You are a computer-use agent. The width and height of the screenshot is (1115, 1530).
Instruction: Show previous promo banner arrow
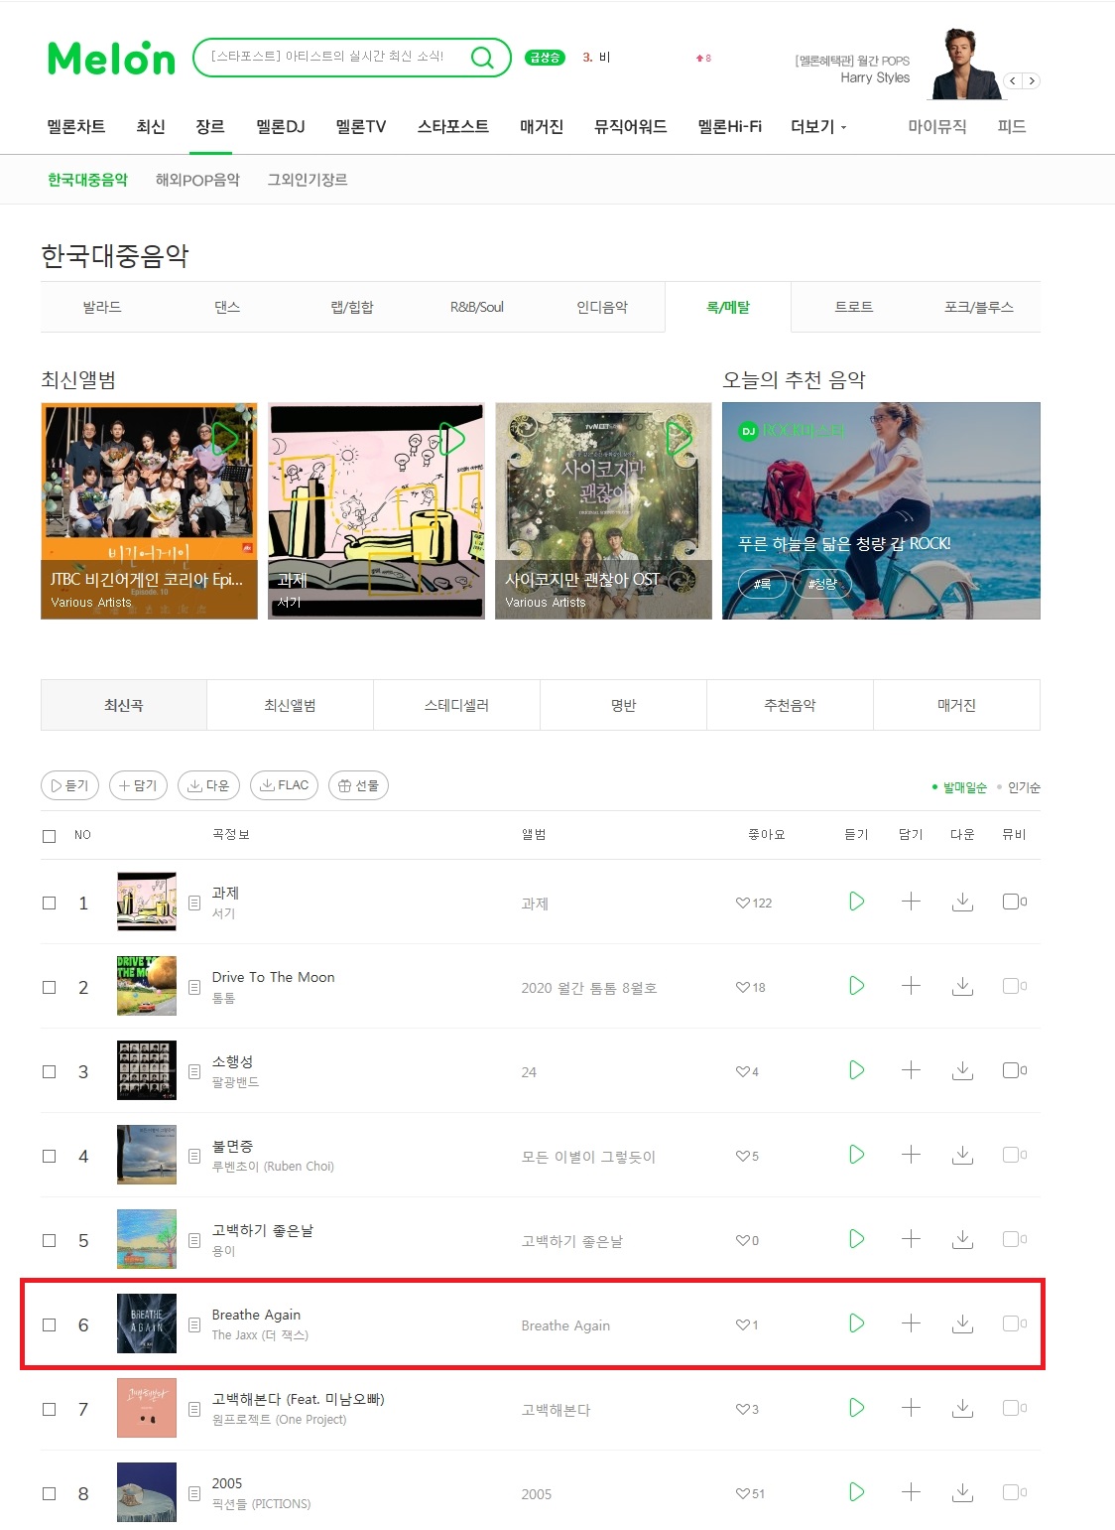point(1013,81)
